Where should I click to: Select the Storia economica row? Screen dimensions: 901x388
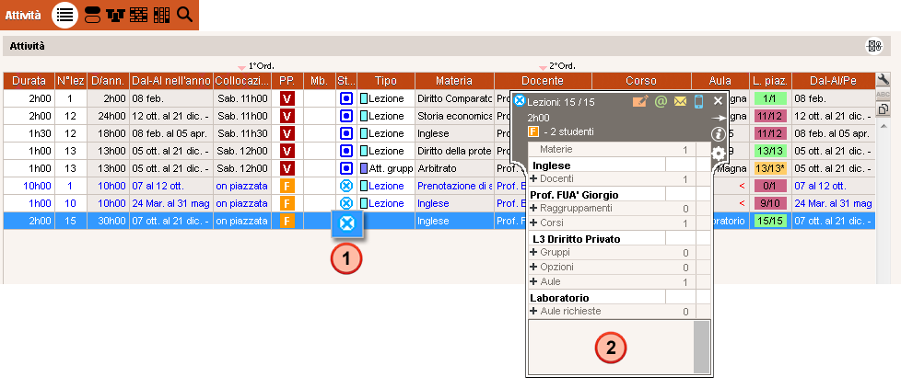point(439,117)
